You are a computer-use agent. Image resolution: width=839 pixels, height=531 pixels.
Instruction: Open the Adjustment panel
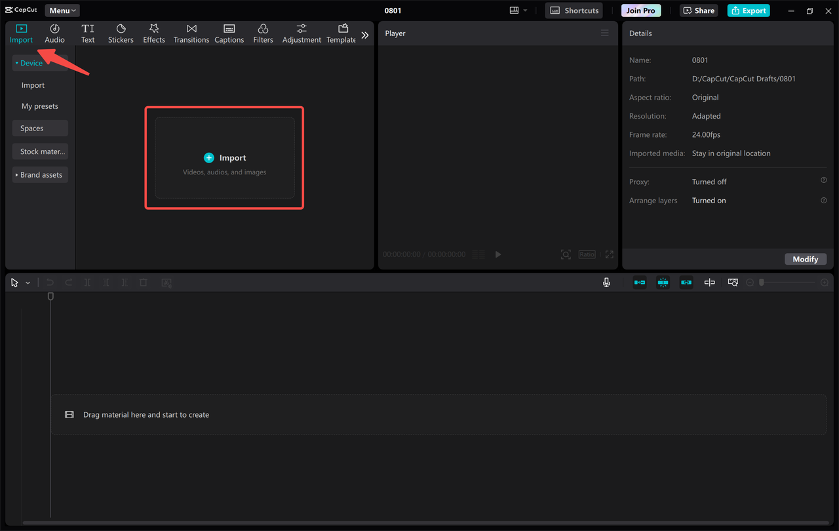pyautogui.click(x=301, y=33)
